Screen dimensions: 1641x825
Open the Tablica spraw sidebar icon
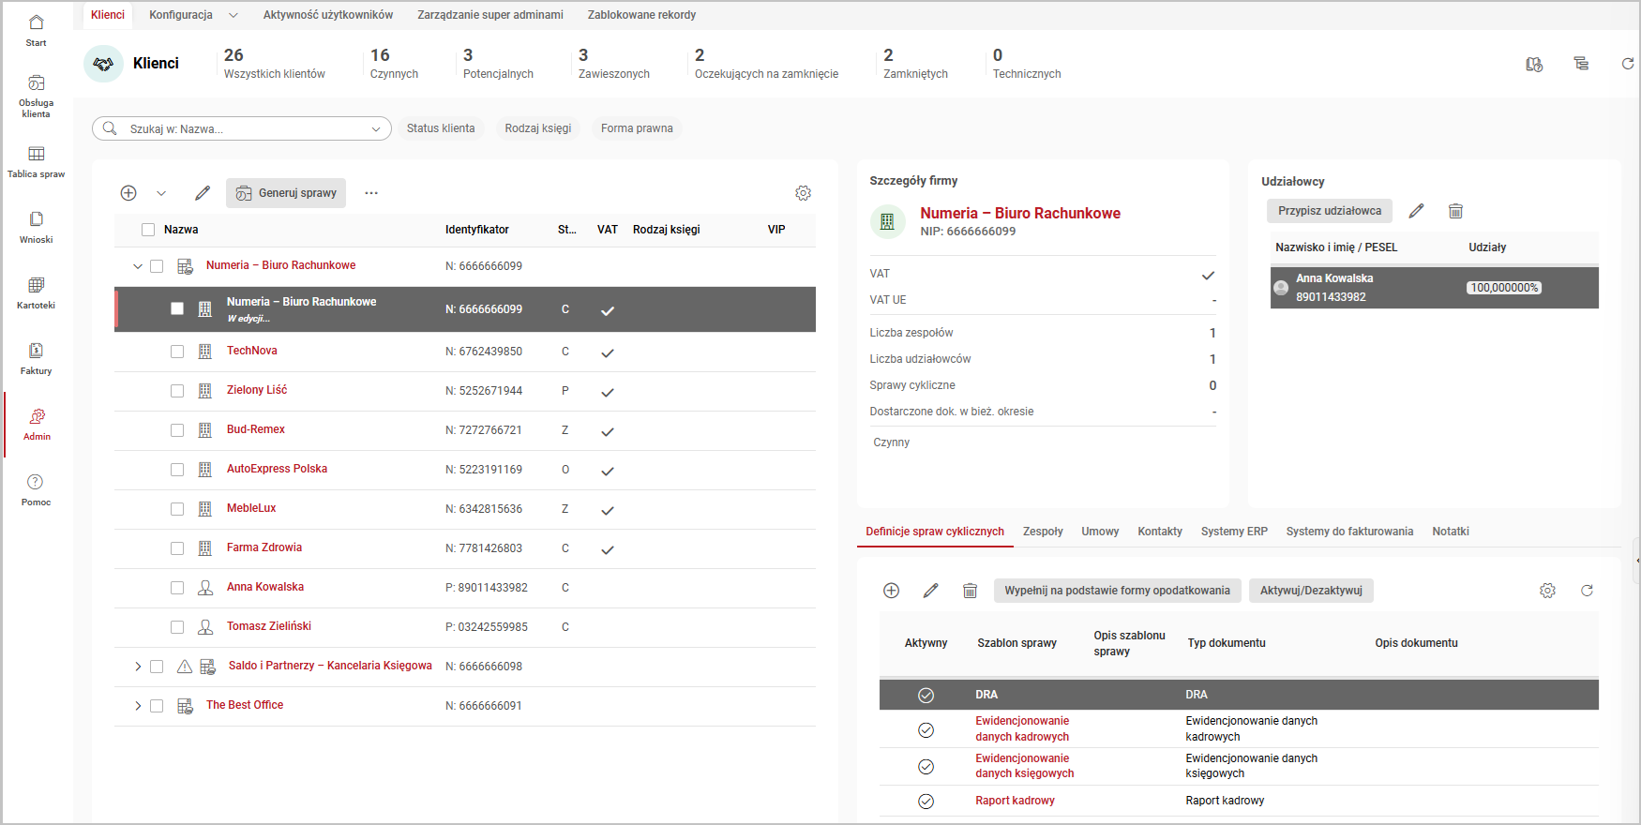click(x=36, y=161)
